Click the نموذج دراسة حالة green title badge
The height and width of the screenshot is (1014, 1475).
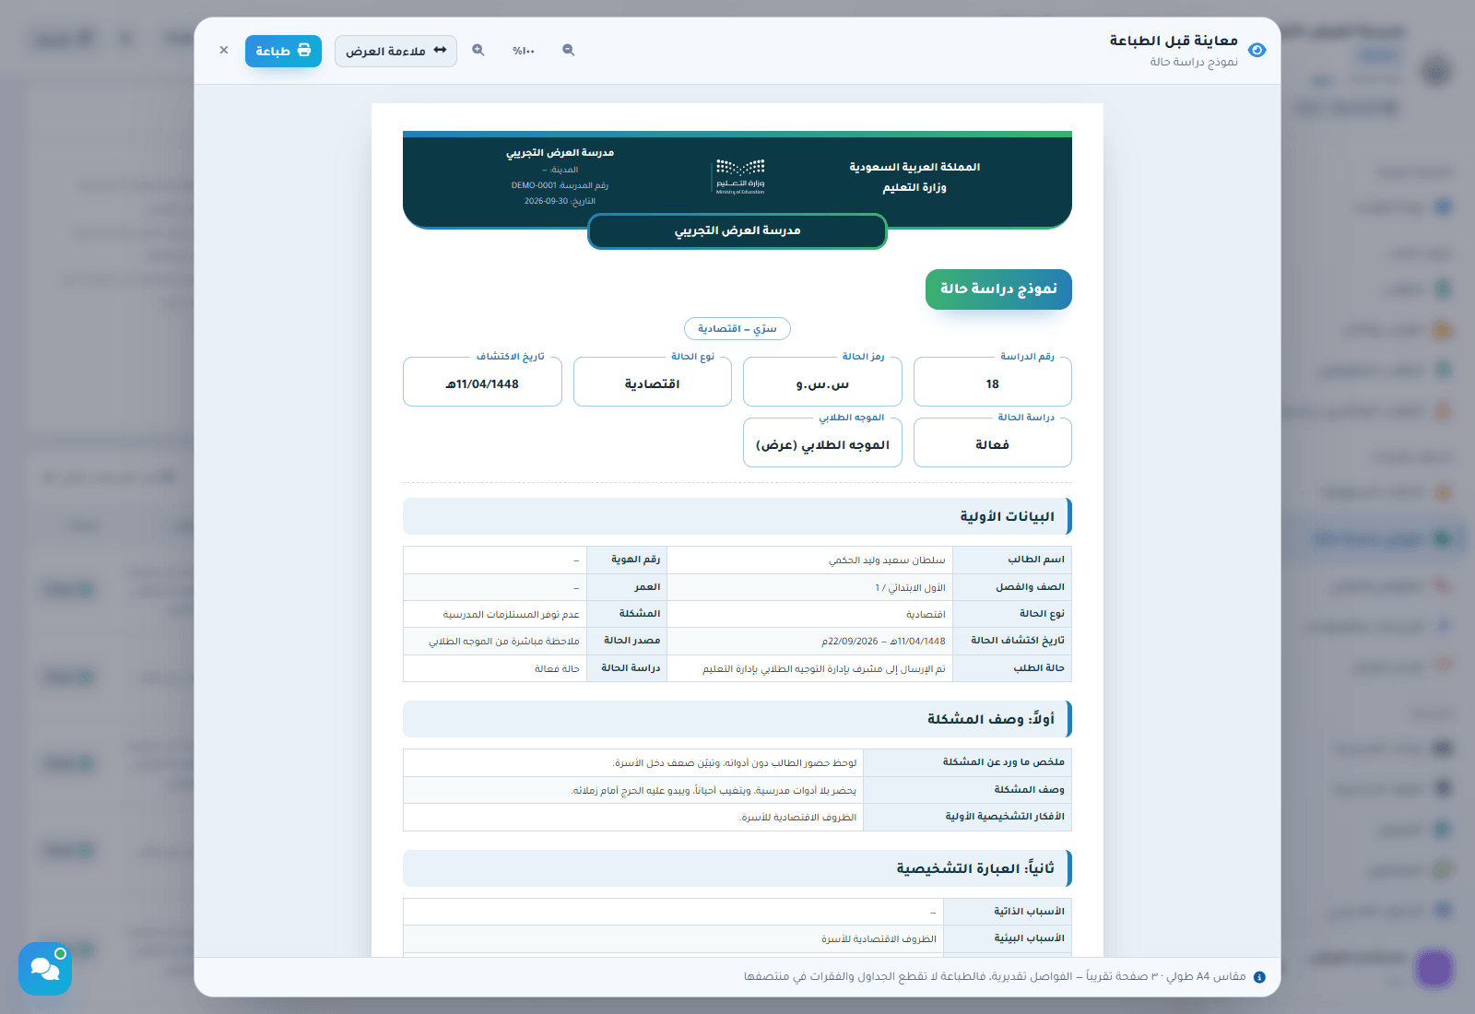pos(998,289)
